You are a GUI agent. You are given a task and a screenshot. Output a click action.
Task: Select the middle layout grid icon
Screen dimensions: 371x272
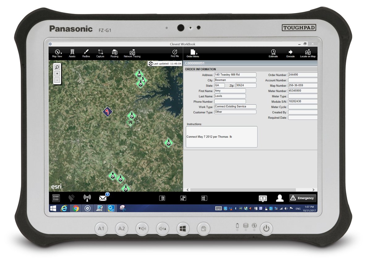pyautogui.click(x=183, y=198)
